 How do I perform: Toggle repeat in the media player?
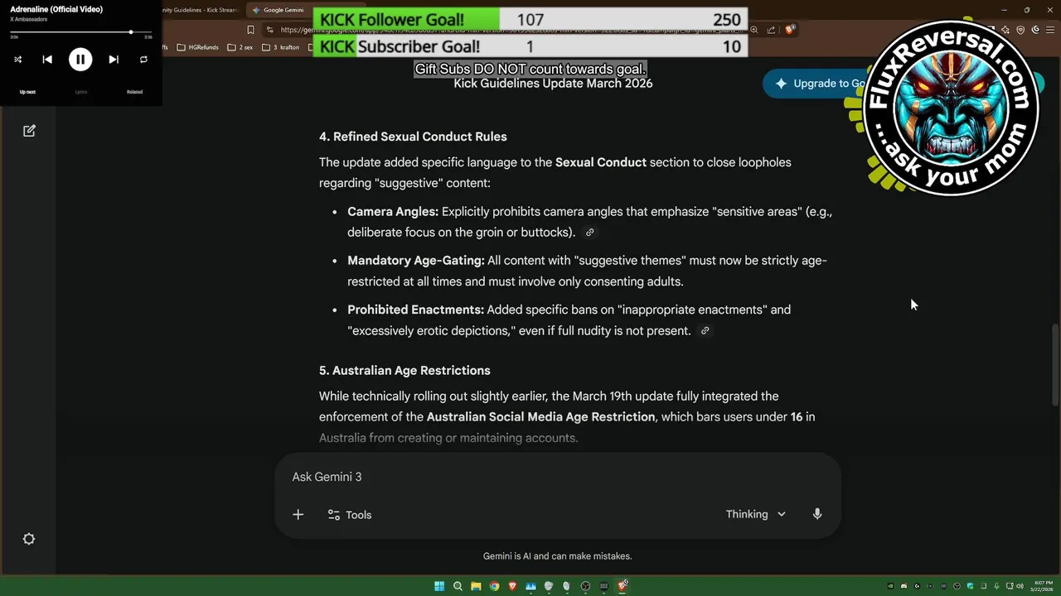point(143,60)
